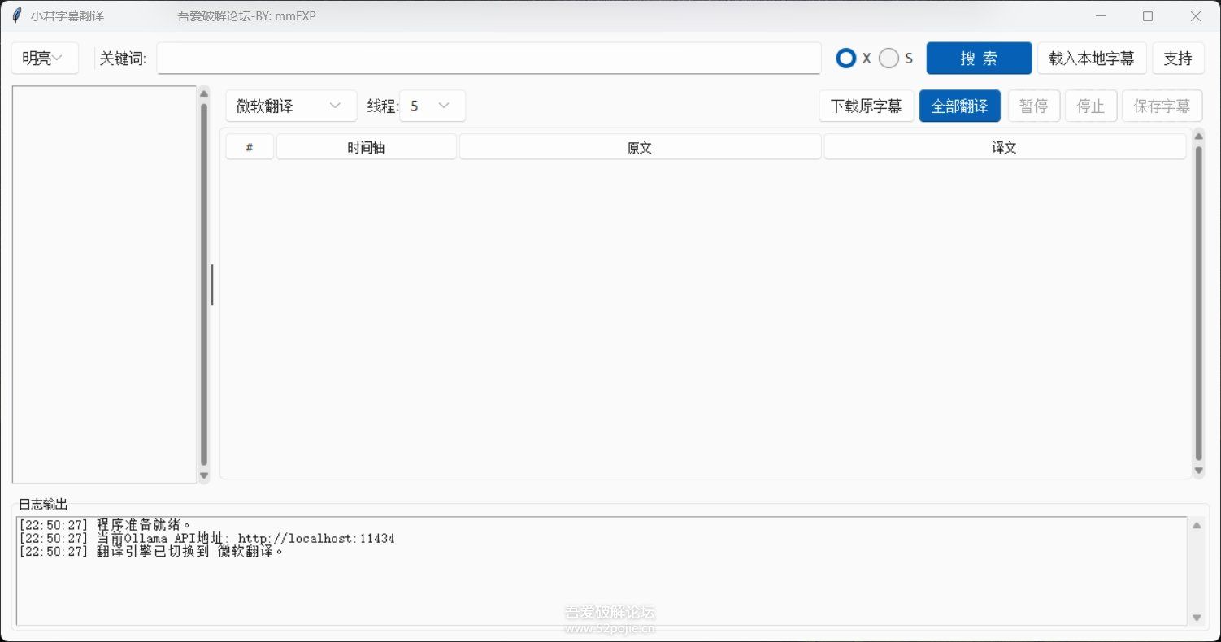Select the S radio button
Screen dimensions: 1221x642
click(889, 59)
